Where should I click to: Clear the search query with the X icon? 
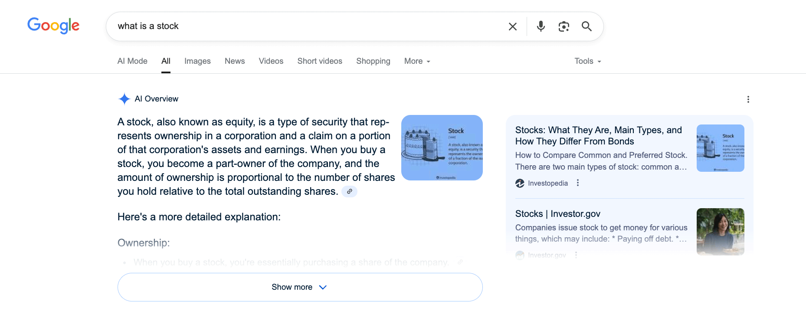[512, 26]
